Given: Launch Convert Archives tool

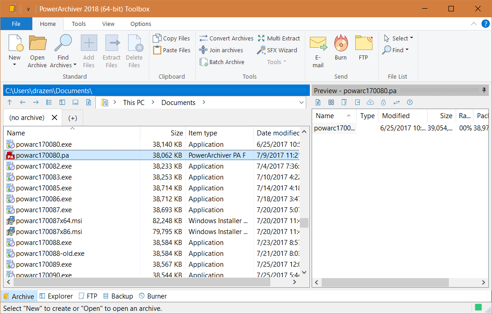Looking at the screenshot, I should tap(226, 38).
